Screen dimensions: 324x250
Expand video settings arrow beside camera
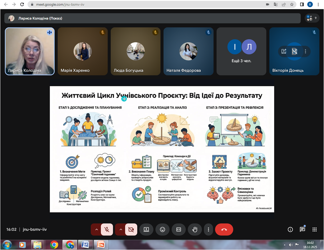120,229
